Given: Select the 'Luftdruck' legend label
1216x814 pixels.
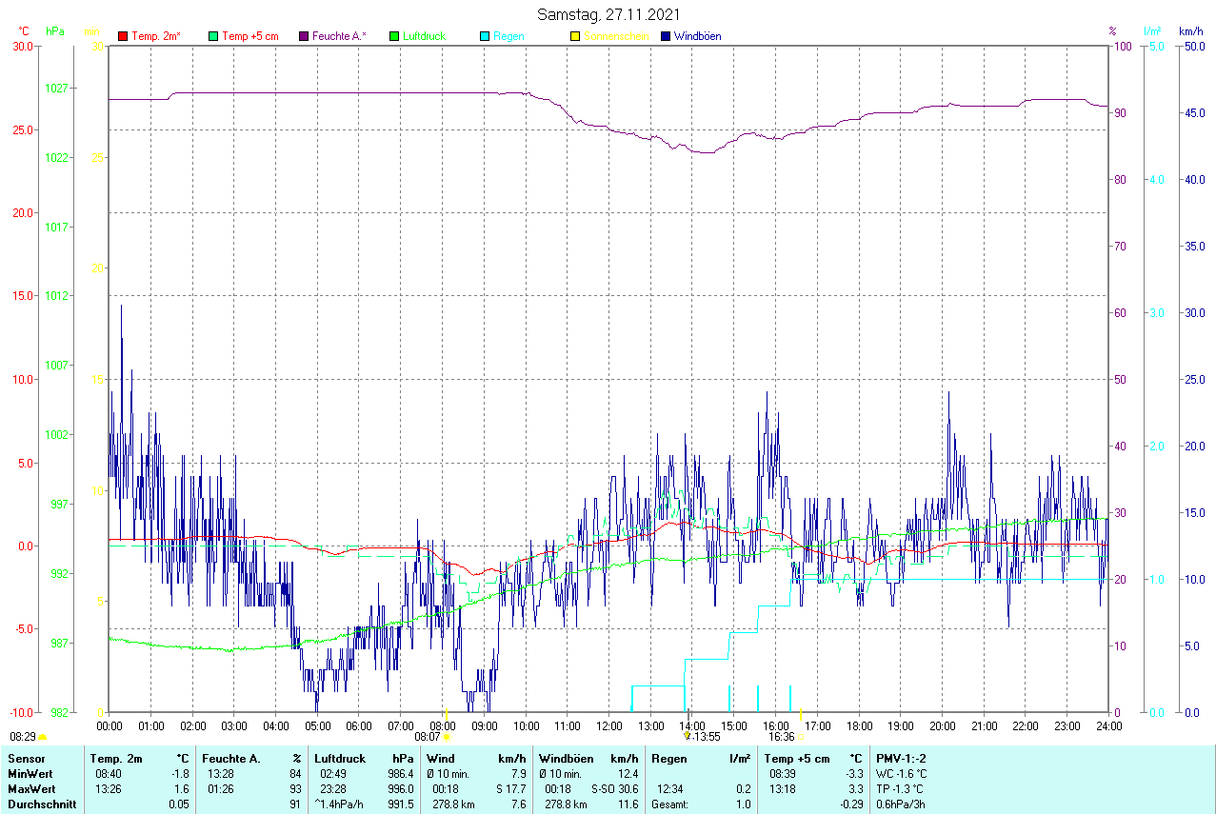Looking at the screenshot, I should [x=424, y=36].
